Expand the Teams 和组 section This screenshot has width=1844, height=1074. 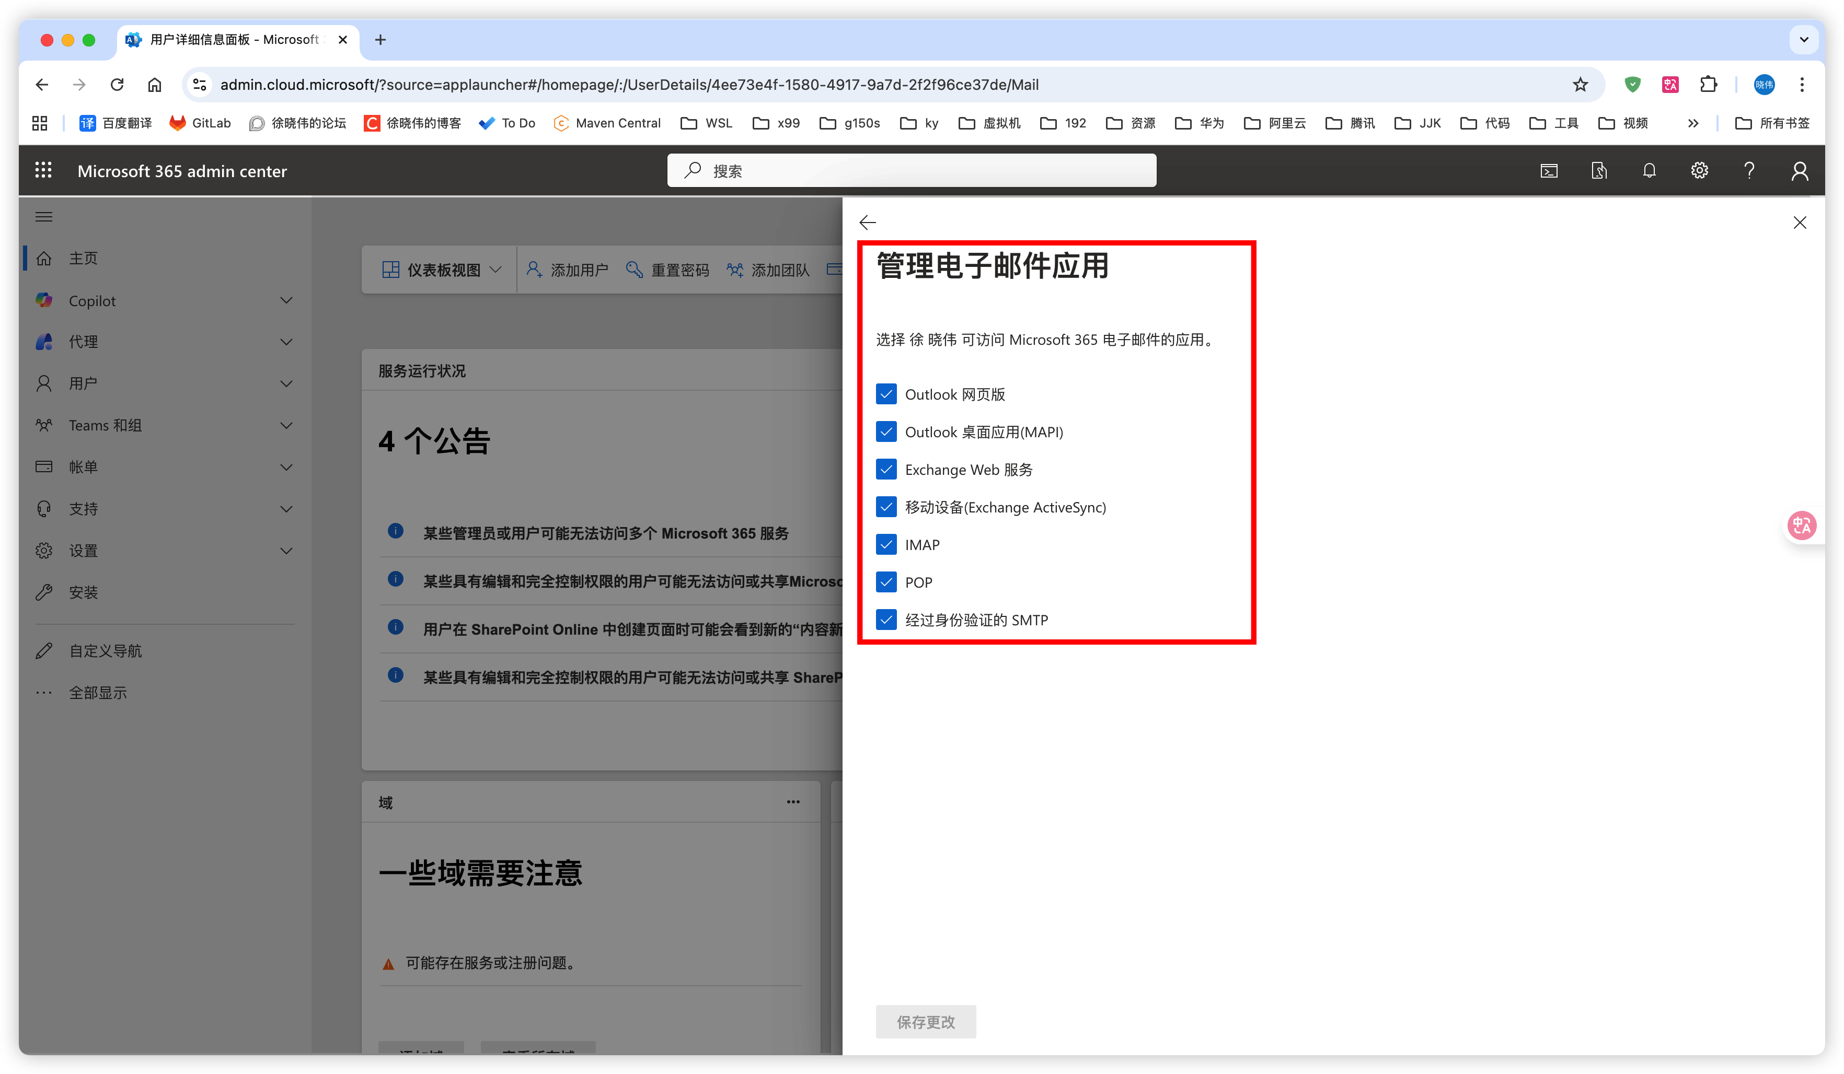coord(286,426)
